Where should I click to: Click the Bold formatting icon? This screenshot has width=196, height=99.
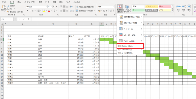27,11
